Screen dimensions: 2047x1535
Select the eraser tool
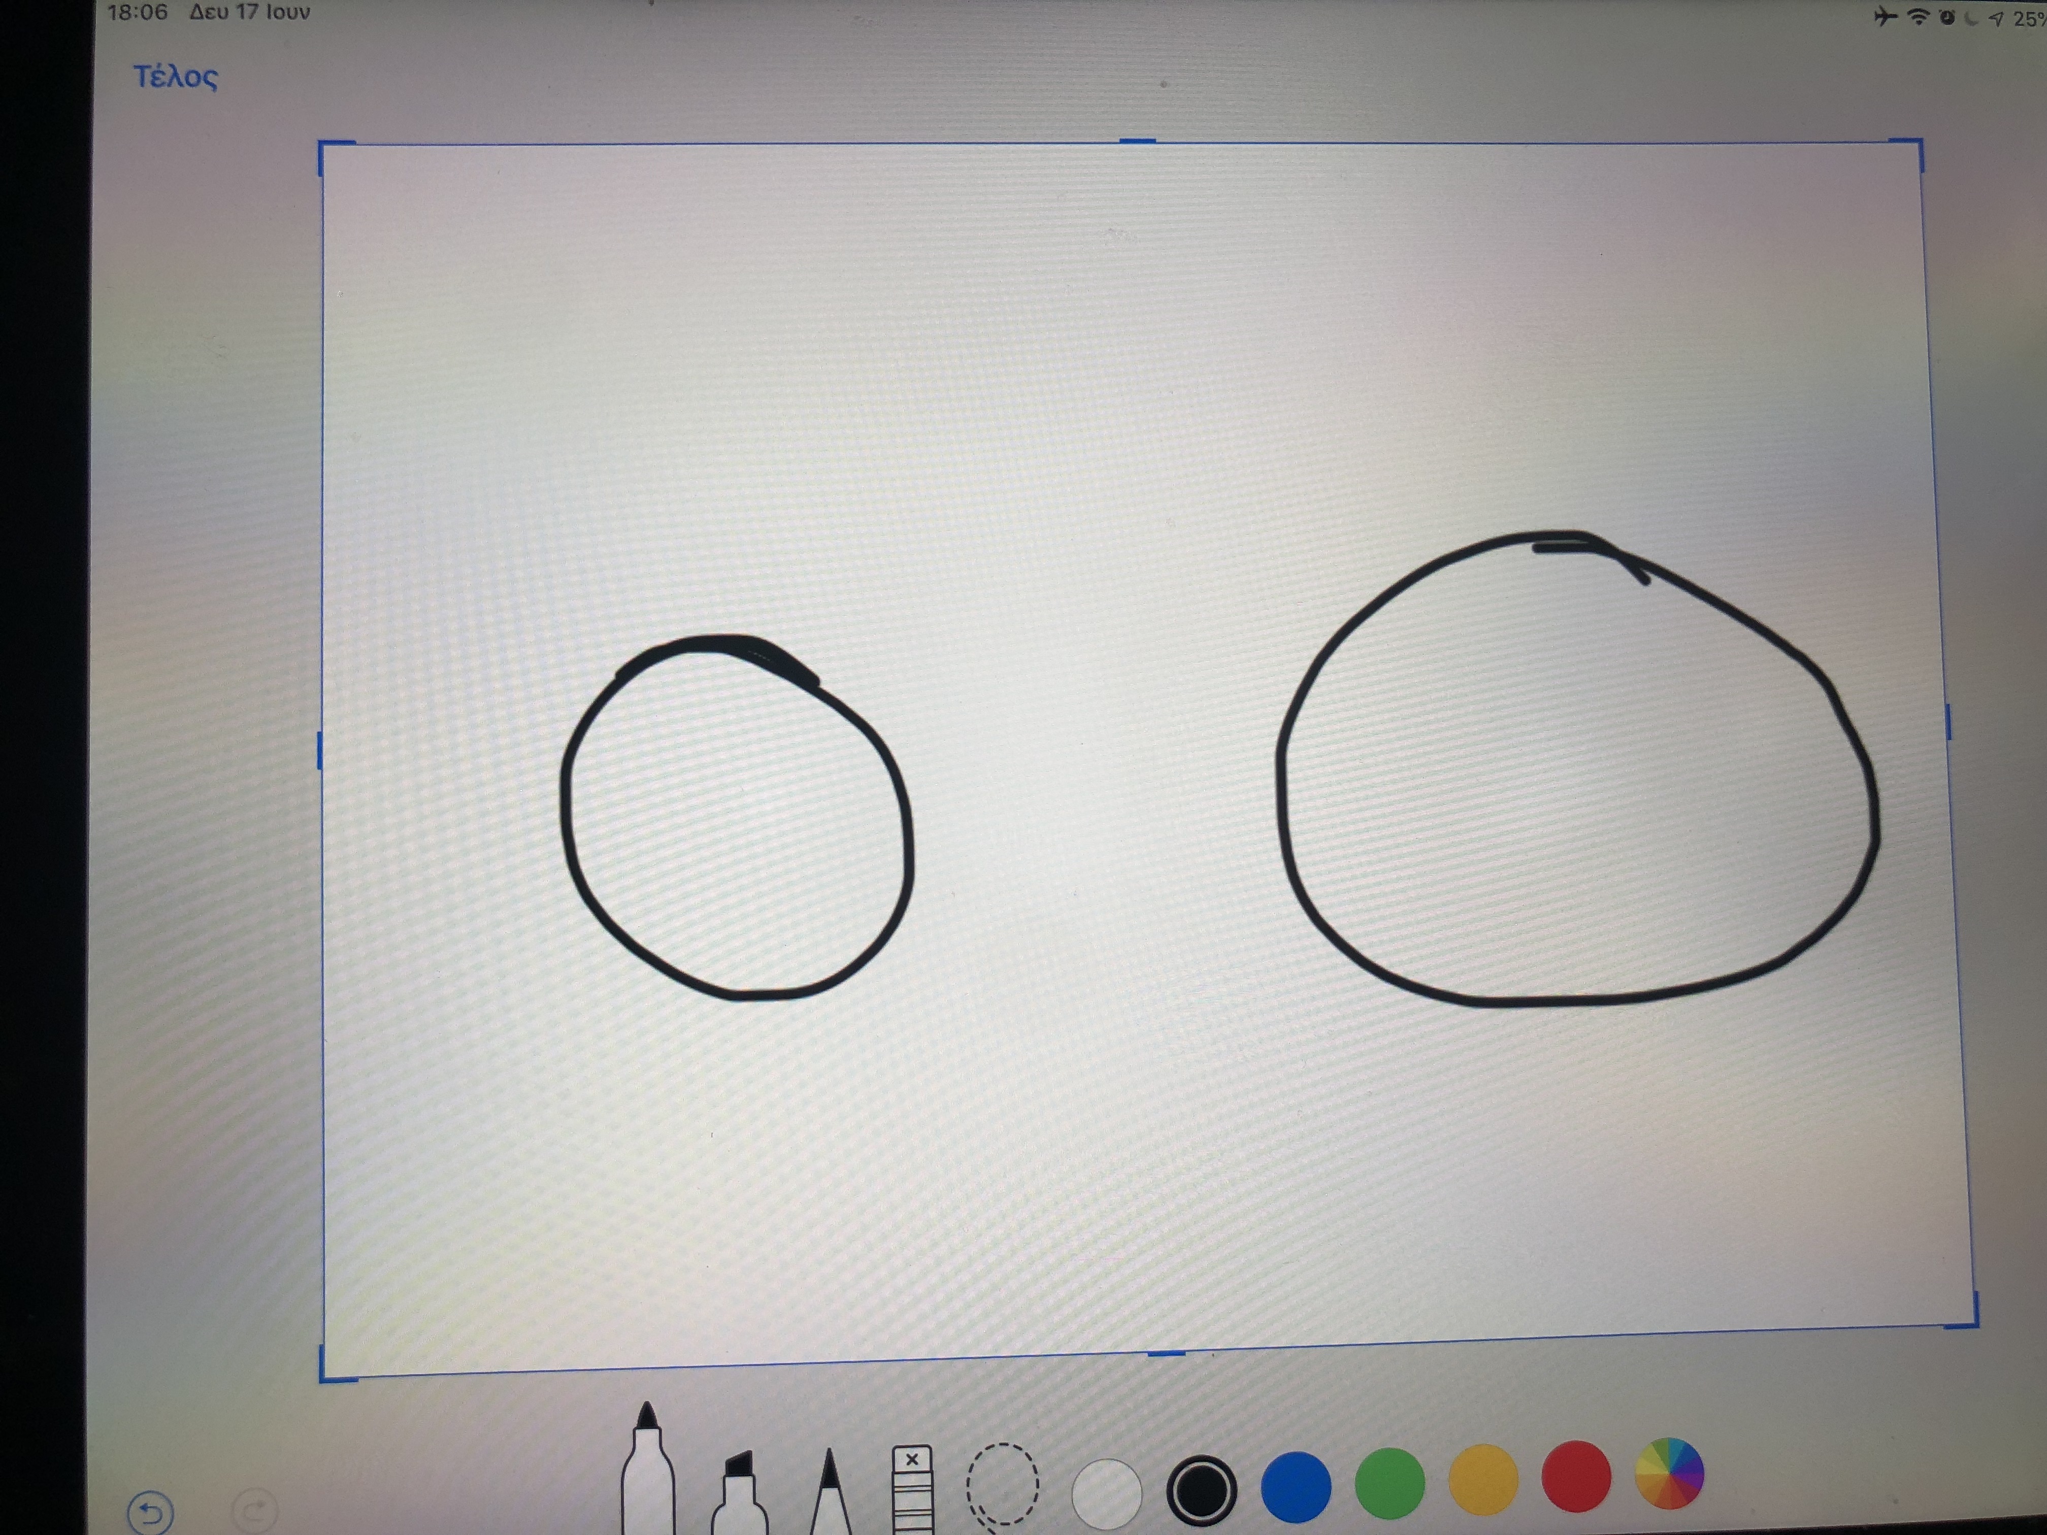tap(912, 1490)
